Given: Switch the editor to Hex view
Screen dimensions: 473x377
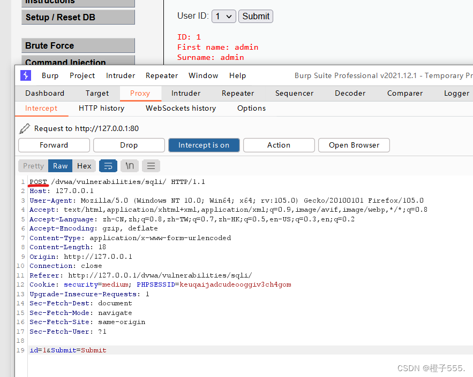Looking at the screenshot, I should pyautogui.click(x=84, y=166).
